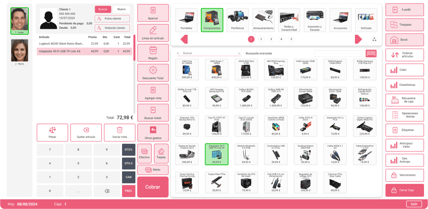Click the Cobrar button
The height and width of the screenshot is (209, 428).
tap(153, 187)
